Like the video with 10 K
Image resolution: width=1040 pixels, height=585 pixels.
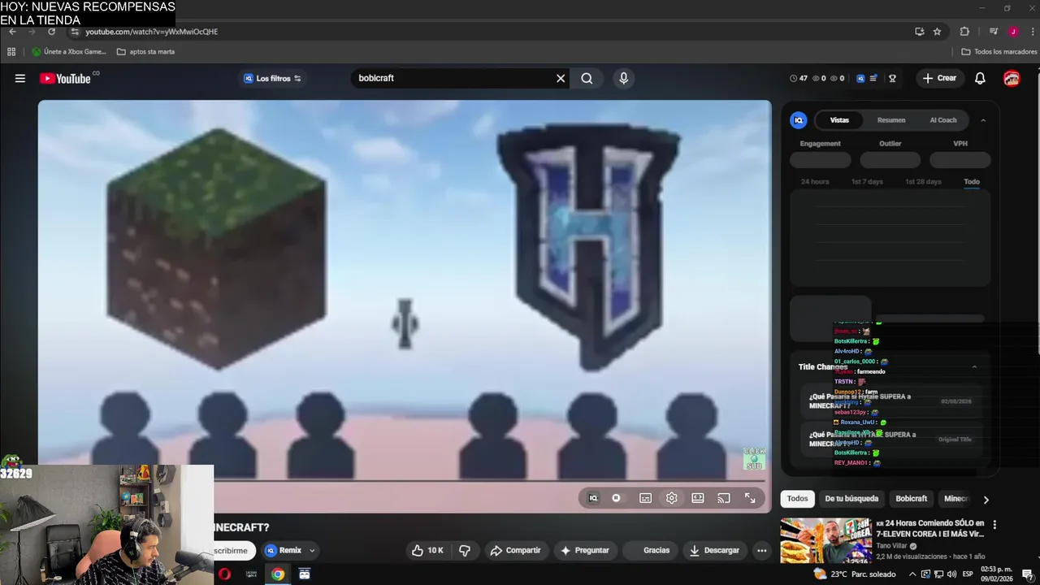427,550
